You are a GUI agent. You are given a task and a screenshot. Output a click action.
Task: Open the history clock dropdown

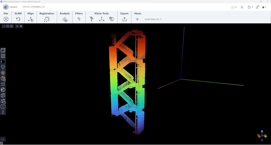[250, 7]
